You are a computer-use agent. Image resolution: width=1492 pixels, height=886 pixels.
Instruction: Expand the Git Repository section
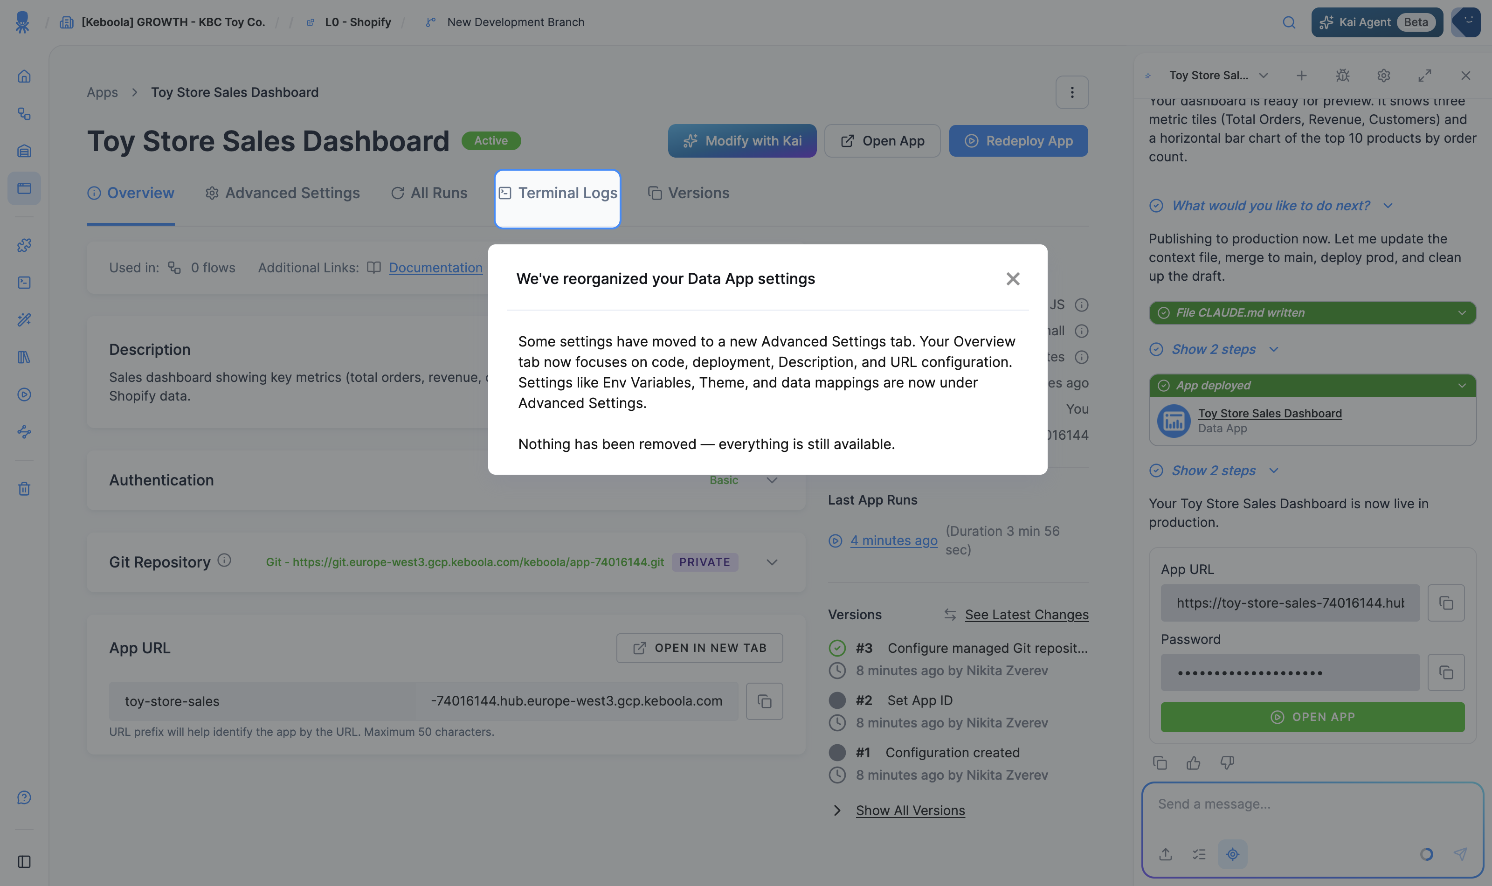[772, 562]
